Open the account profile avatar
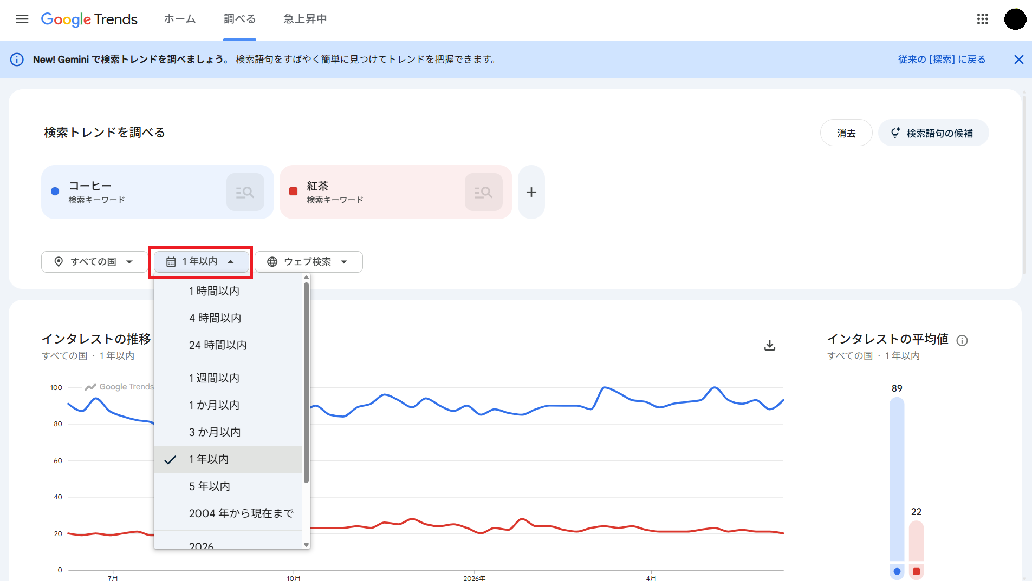Image resolution: width=1032 pixels, height=581 pixels. [1015, 19]
